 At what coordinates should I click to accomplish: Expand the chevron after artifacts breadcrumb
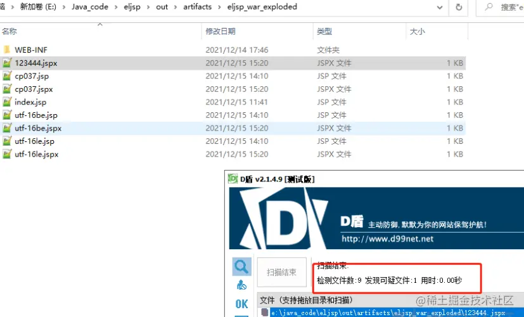(219, 7)
